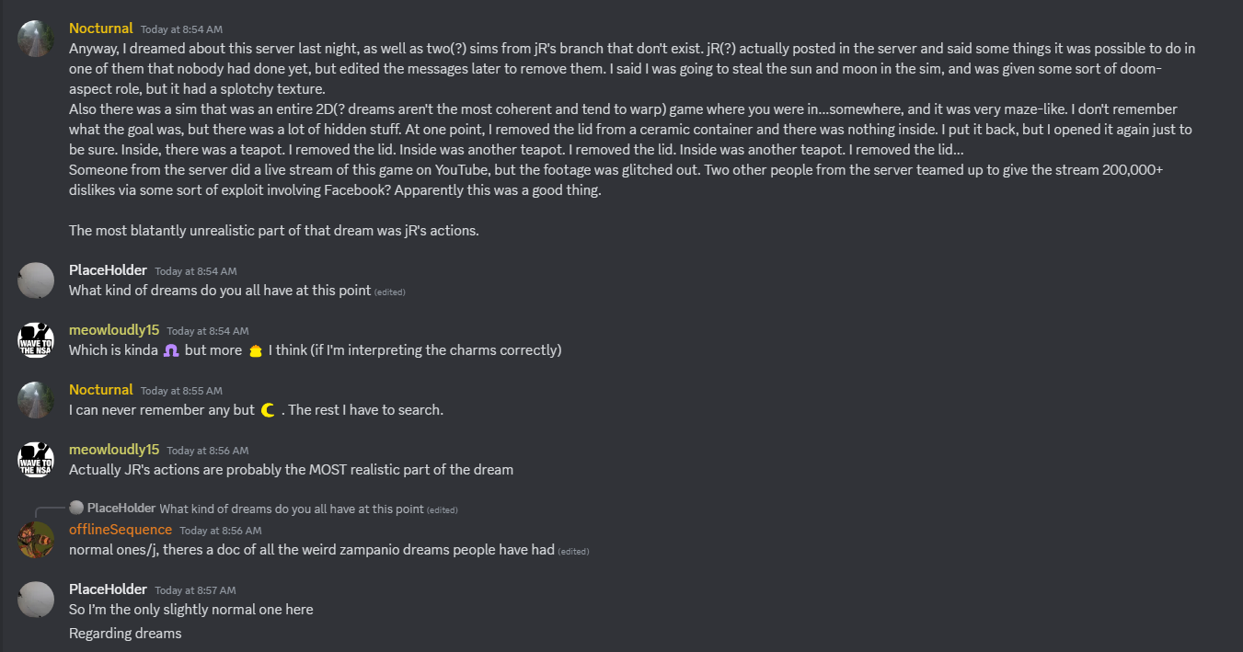Click the yellow charm emoji before "I think"
Viewport: 1243px width, 652px height.
click(x=257, y=350)
